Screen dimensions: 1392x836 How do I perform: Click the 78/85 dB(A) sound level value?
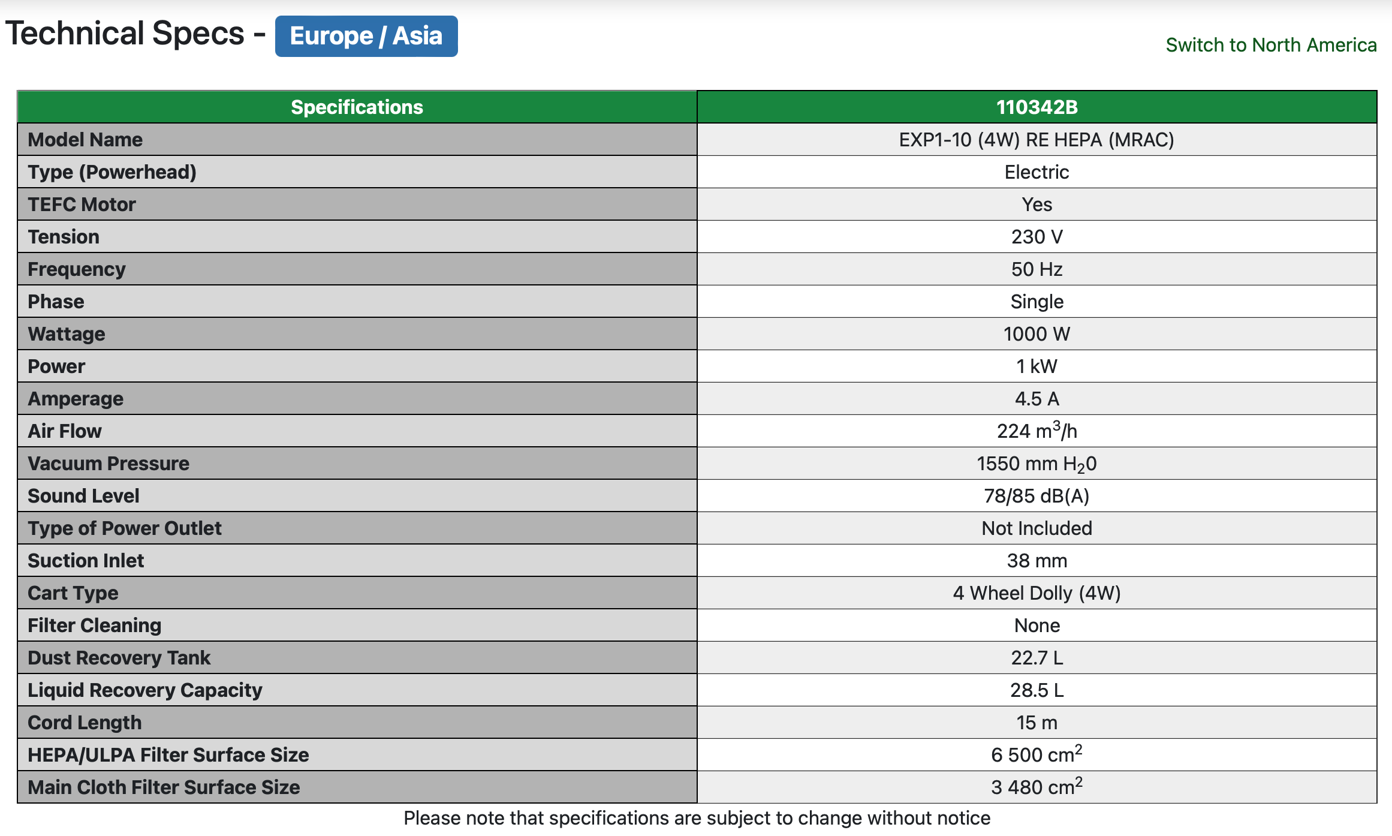[1037, 496]
